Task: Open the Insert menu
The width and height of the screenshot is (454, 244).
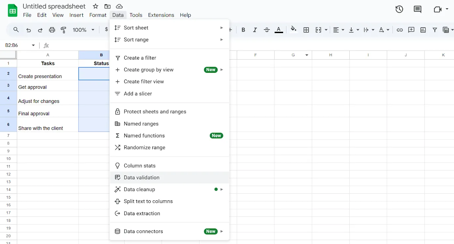Action: pos(76,15)
